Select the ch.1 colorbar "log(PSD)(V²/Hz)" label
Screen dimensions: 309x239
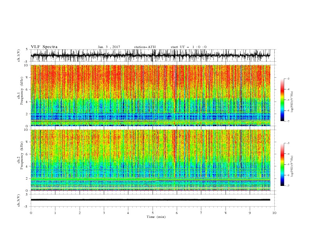click(x=292, y=102)
